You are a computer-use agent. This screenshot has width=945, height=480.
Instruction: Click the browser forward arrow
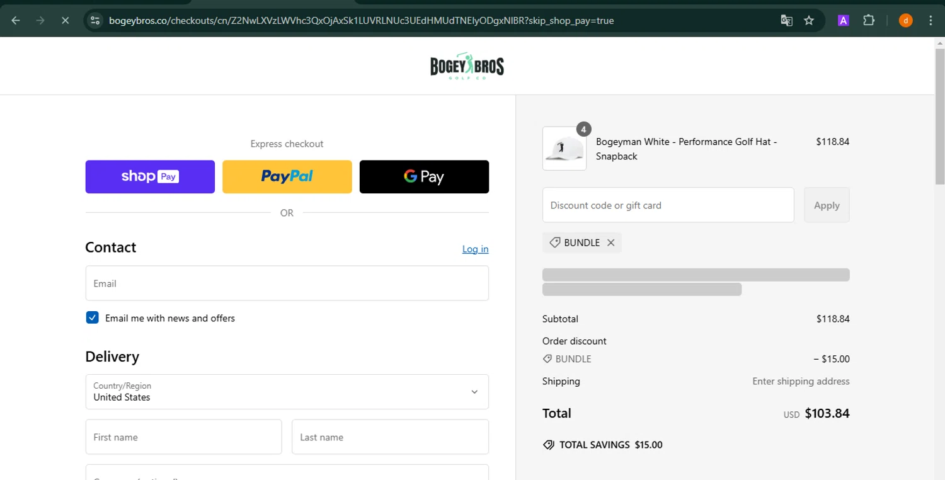40,20
